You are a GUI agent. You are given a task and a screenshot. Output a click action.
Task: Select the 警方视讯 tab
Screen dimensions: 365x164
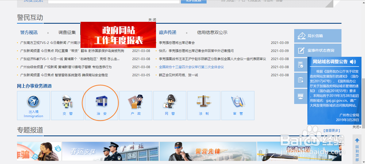pyautogui.click(x=29, y=32)
